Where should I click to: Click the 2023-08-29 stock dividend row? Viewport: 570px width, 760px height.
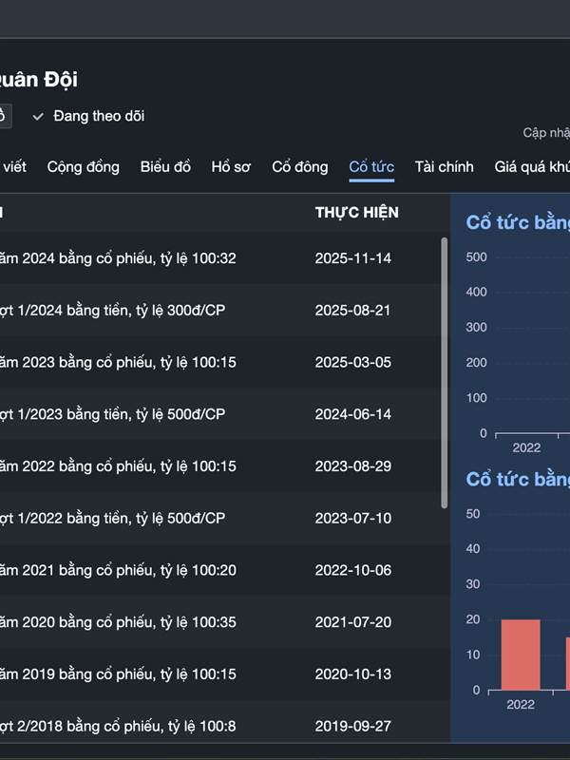coord(218,466)
